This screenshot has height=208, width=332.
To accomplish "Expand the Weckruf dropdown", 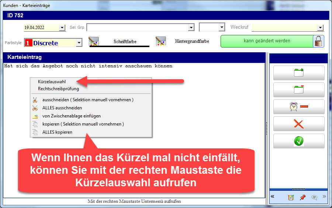I will tap(320, 28).
